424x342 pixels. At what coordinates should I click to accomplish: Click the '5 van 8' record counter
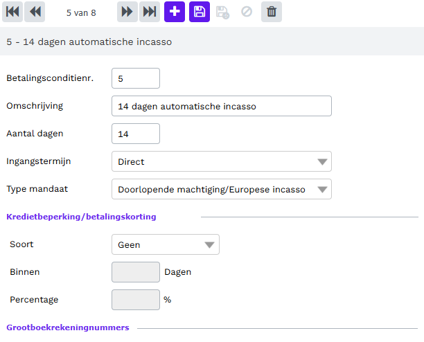81,12
